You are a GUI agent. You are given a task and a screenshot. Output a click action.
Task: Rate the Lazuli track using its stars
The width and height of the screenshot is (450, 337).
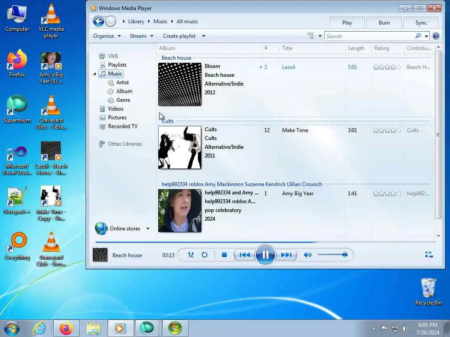387,67
